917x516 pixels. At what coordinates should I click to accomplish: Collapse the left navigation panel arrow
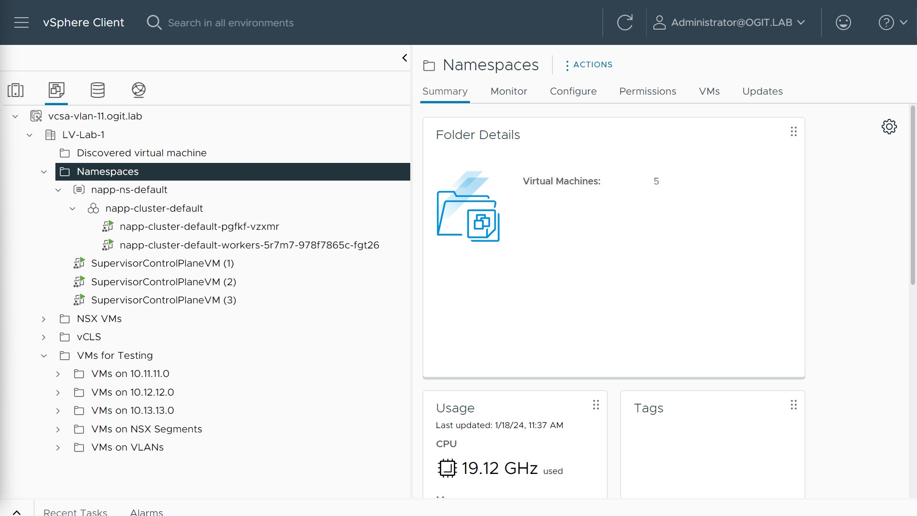[405, 58]
